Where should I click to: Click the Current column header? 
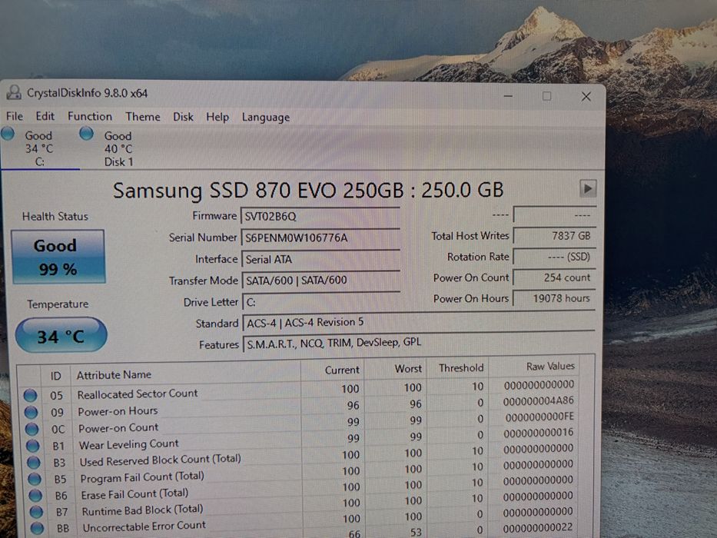[x=333, y=370]
